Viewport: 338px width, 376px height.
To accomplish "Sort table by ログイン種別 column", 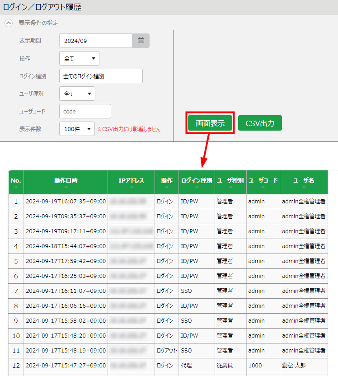I will tap(197, 181).
